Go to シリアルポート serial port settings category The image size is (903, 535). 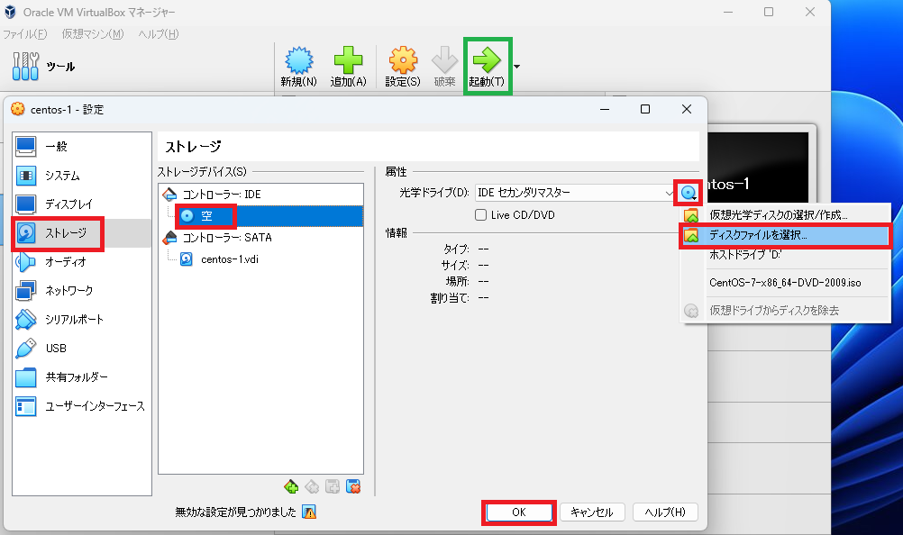click(x=82, y=319)
